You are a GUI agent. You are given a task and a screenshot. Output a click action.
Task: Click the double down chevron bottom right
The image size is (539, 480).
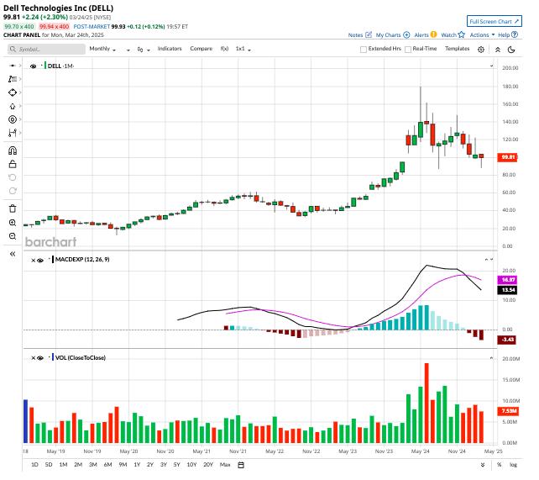[483, 465]
